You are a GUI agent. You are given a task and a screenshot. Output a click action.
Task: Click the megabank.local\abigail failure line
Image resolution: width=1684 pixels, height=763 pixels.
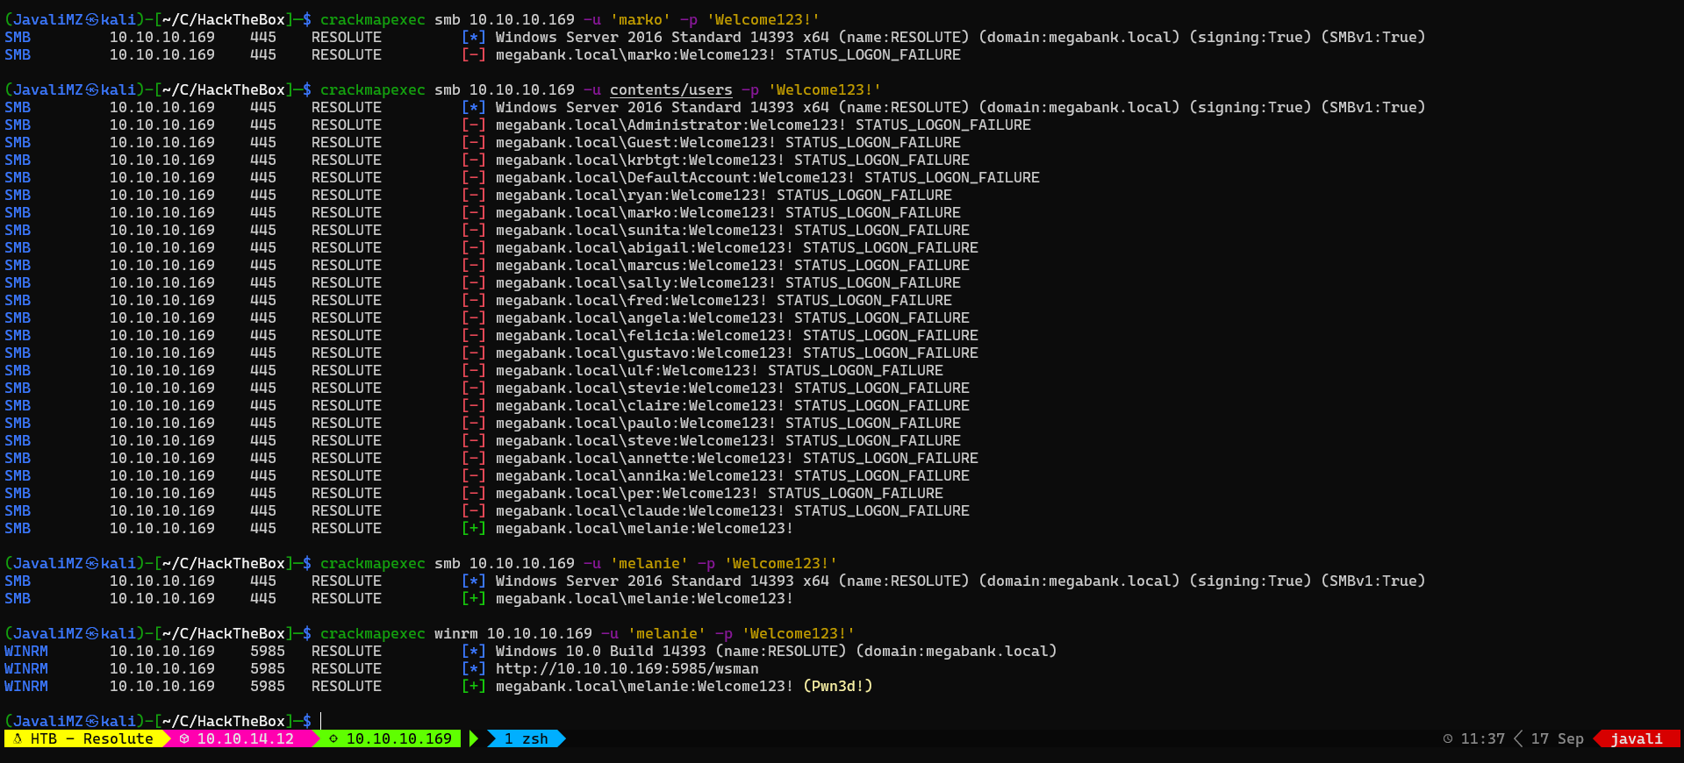737,247
